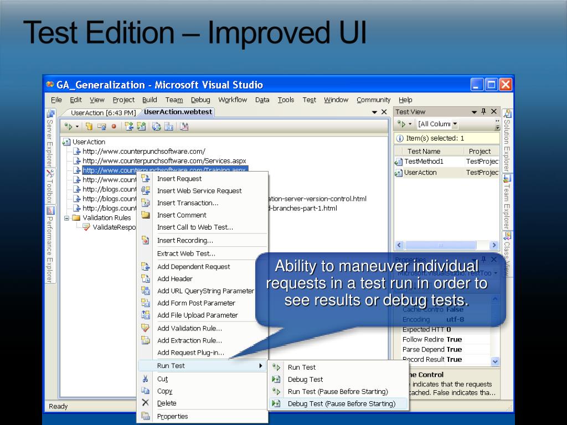
Task: Expand the Run Test submenu entry
Action: [x=203, y=366]
